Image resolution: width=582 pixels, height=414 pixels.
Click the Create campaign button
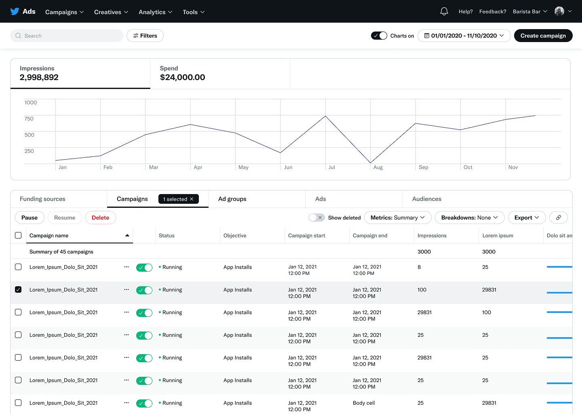coord(543,36)
